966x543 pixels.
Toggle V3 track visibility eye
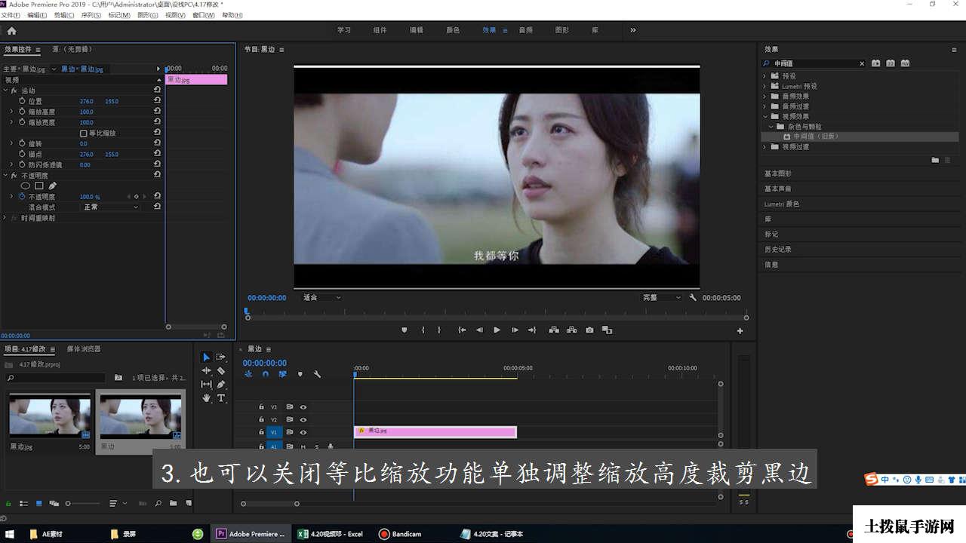click(x=303, y=406)
